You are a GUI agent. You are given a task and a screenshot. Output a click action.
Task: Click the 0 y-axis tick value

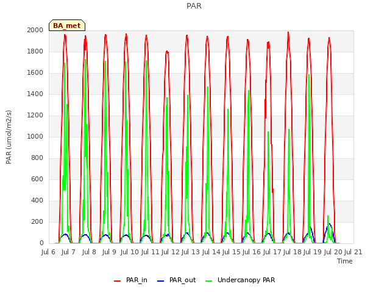[41, 243]
